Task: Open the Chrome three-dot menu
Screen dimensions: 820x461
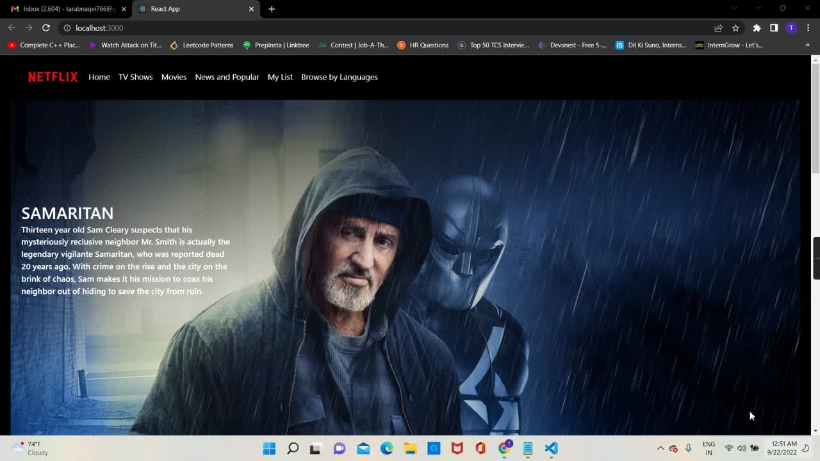Action: (808, 28)
